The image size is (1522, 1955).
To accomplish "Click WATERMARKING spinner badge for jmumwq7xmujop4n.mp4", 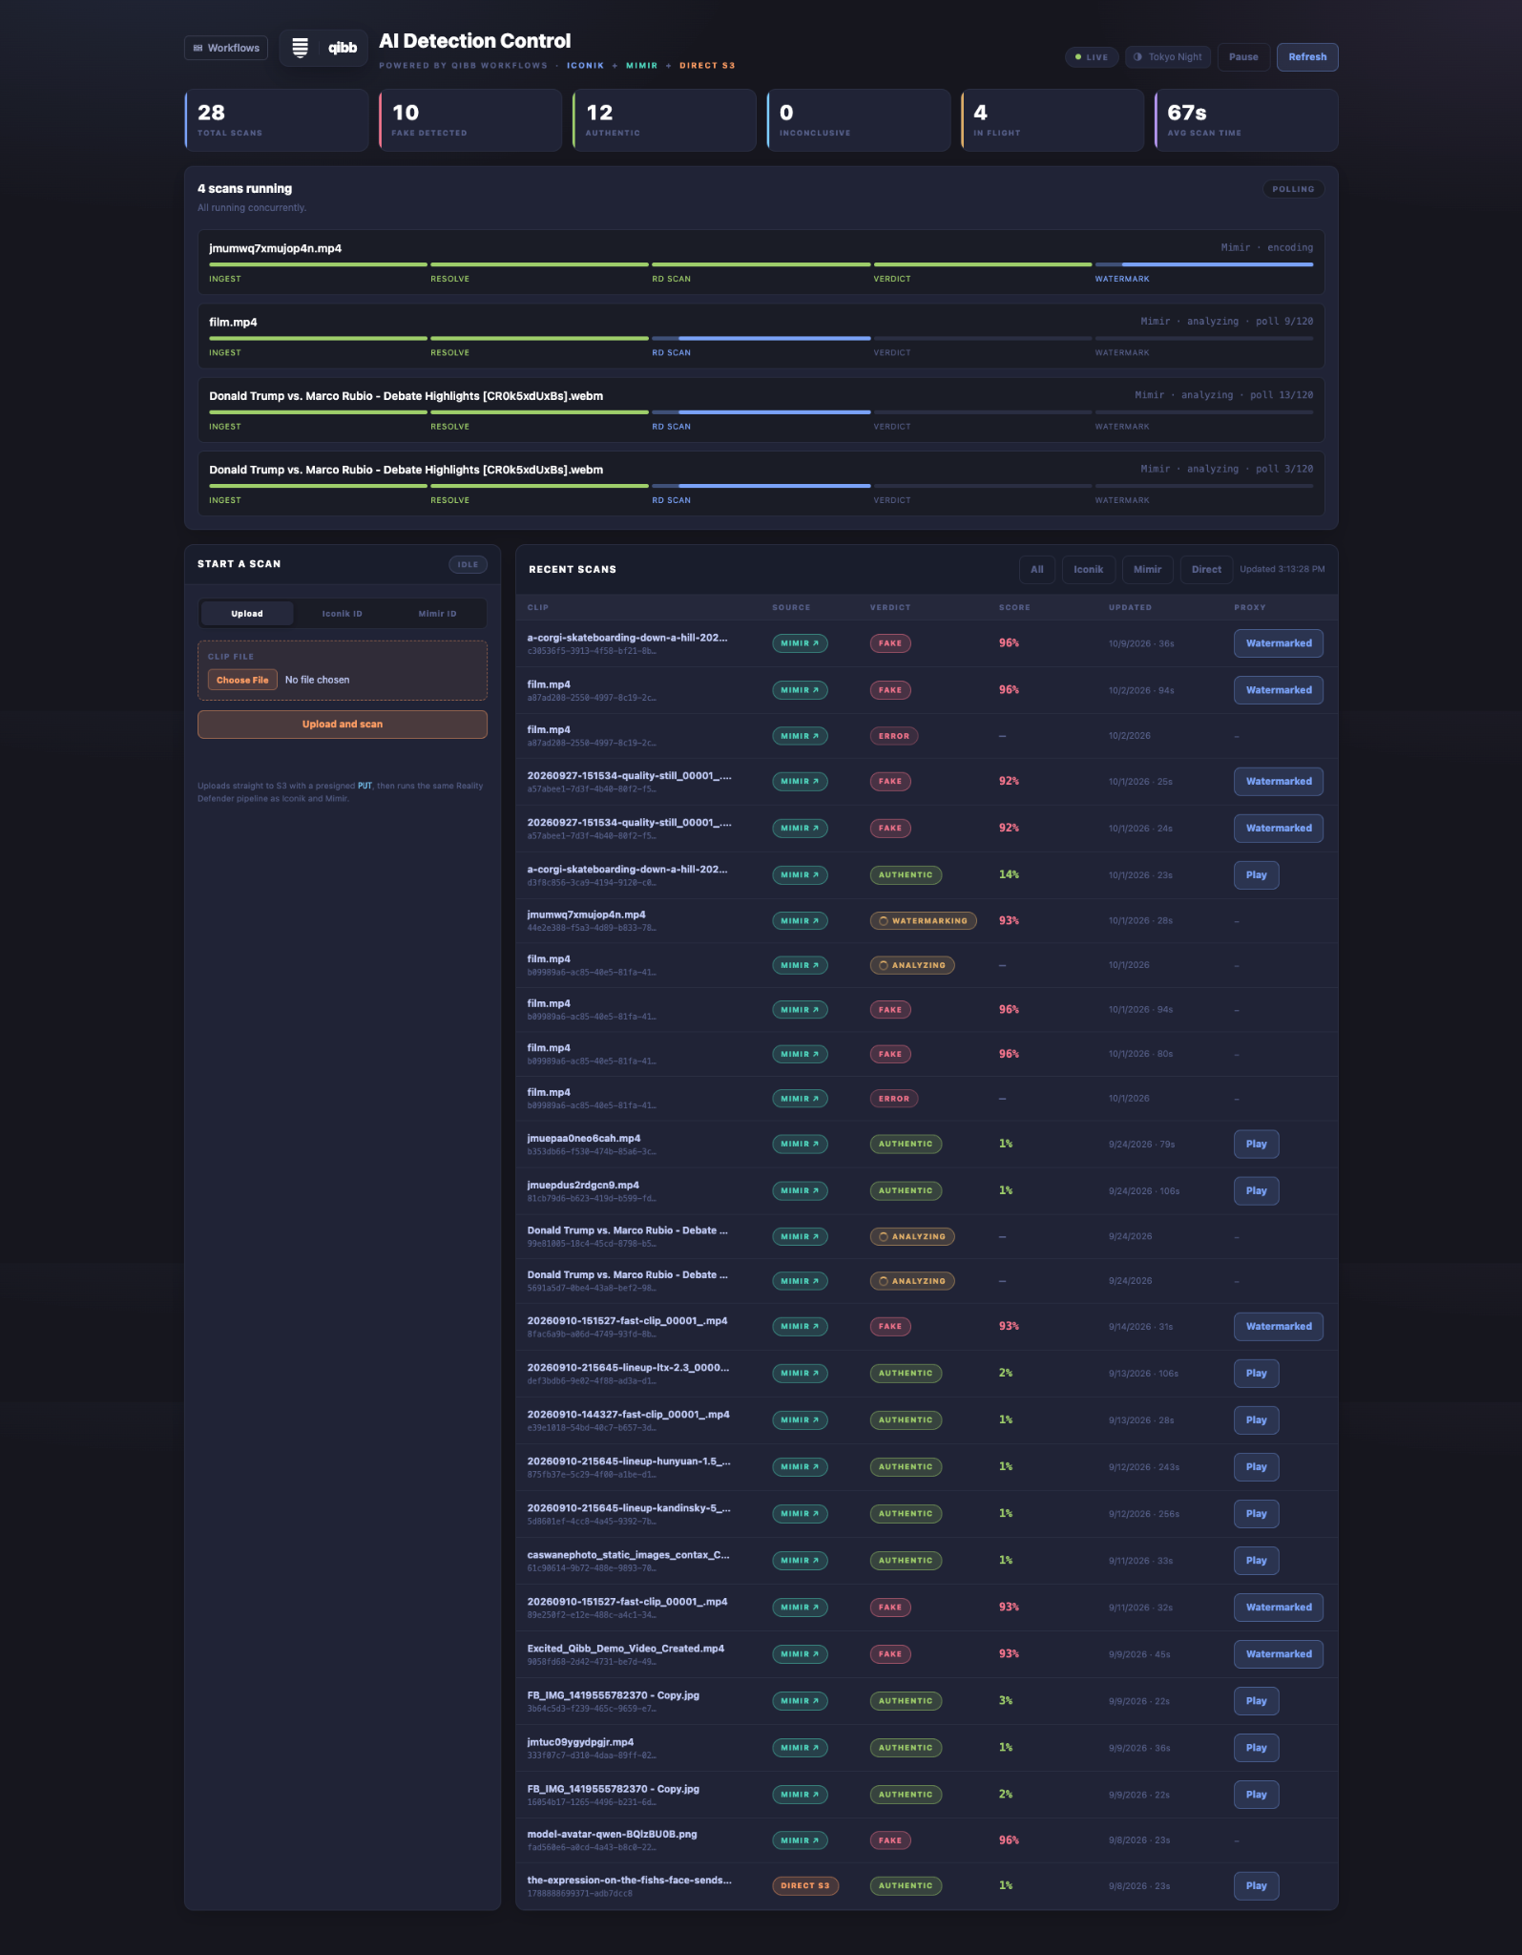I will click(923, 921).
